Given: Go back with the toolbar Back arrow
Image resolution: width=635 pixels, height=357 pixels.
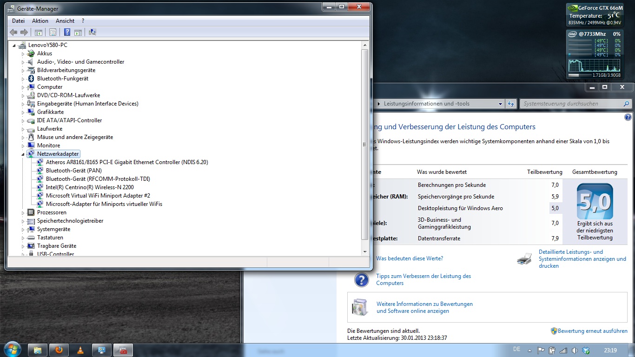Looking at the screenshot, I should coord(13,32).
